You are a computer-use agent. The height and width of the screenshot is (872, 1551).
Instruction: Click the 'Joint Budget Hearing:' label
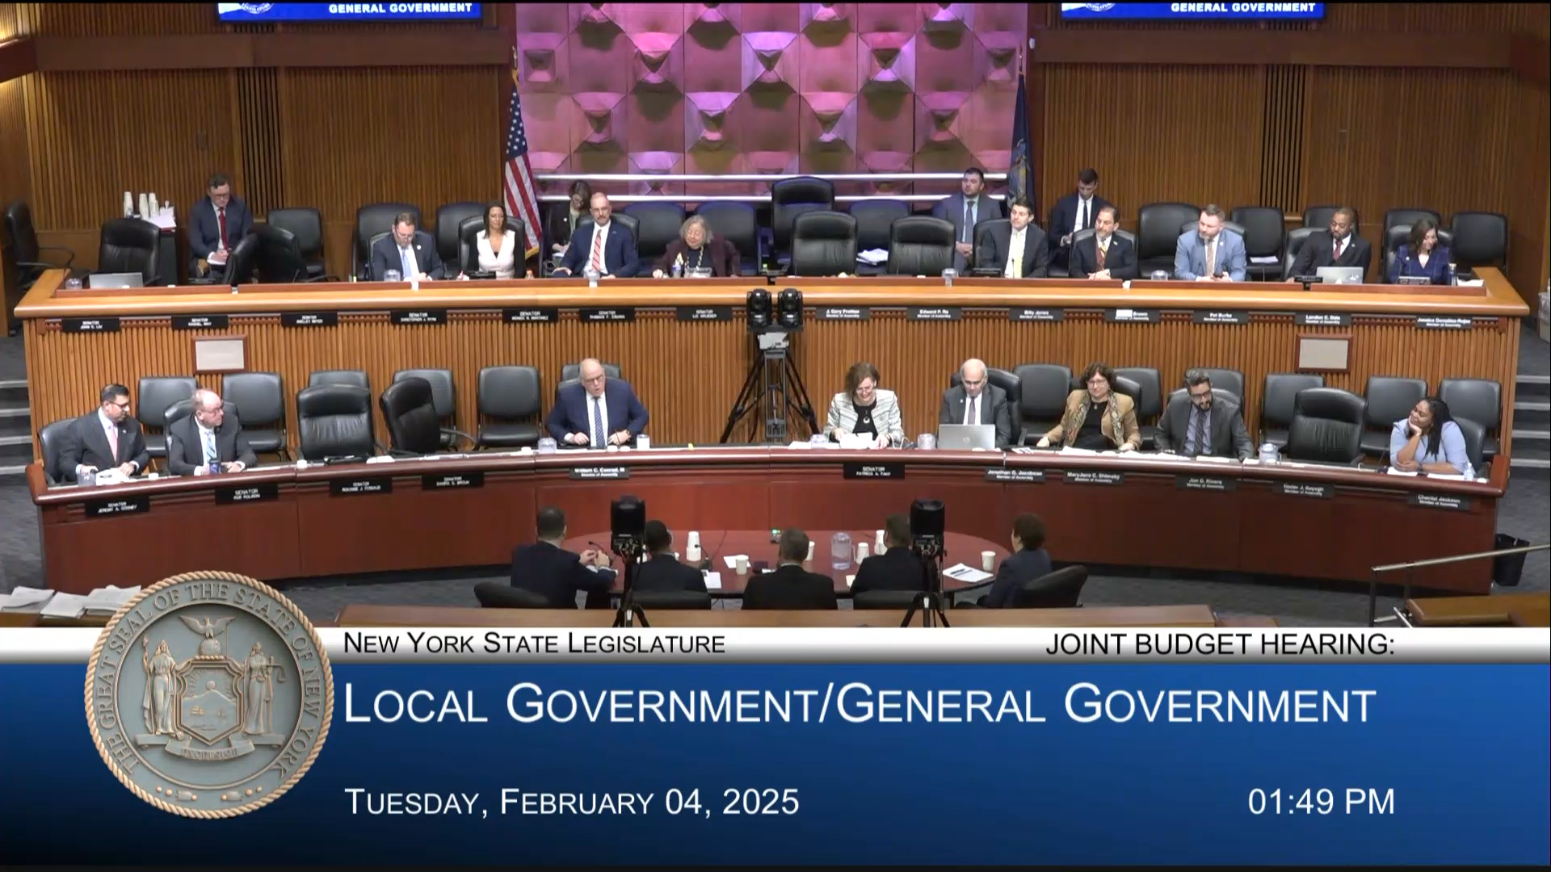(1219, 644)
